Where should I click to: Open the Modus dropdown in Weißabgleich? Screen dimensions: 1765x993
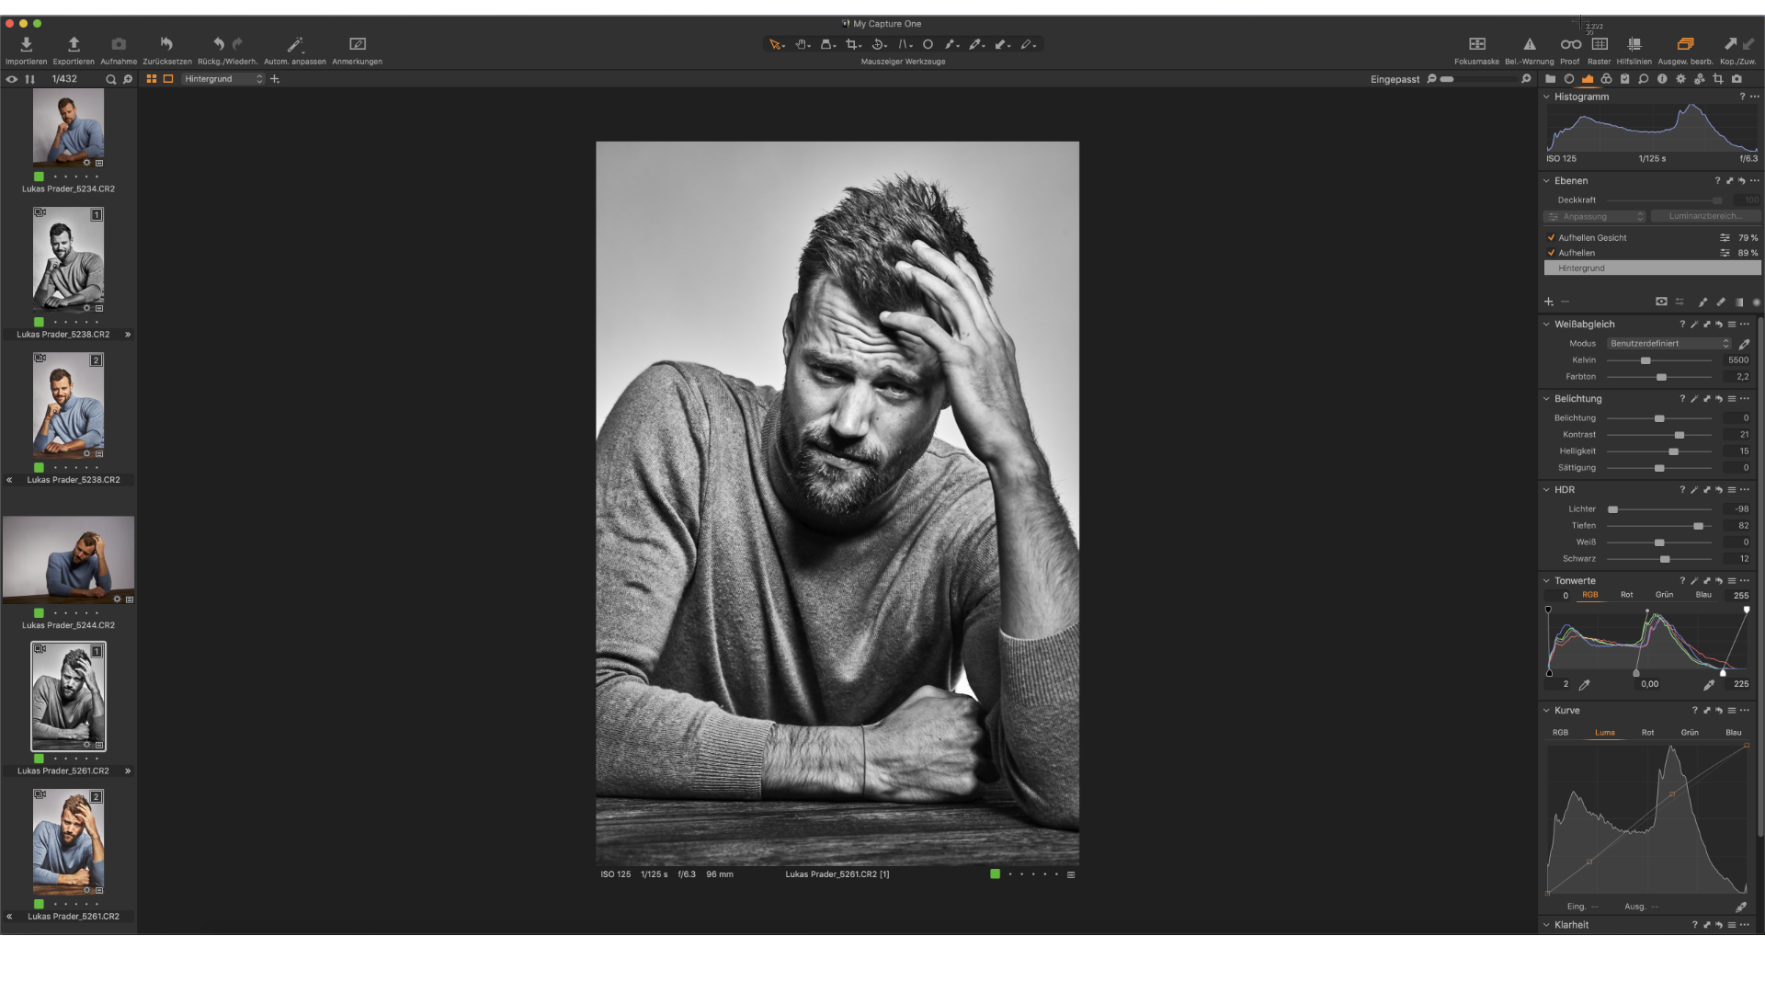[x=1668, y=343]
